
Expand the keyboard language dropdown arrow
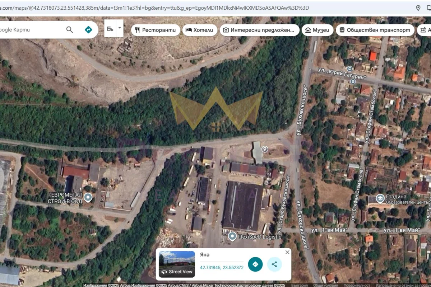tap(120, 28)
